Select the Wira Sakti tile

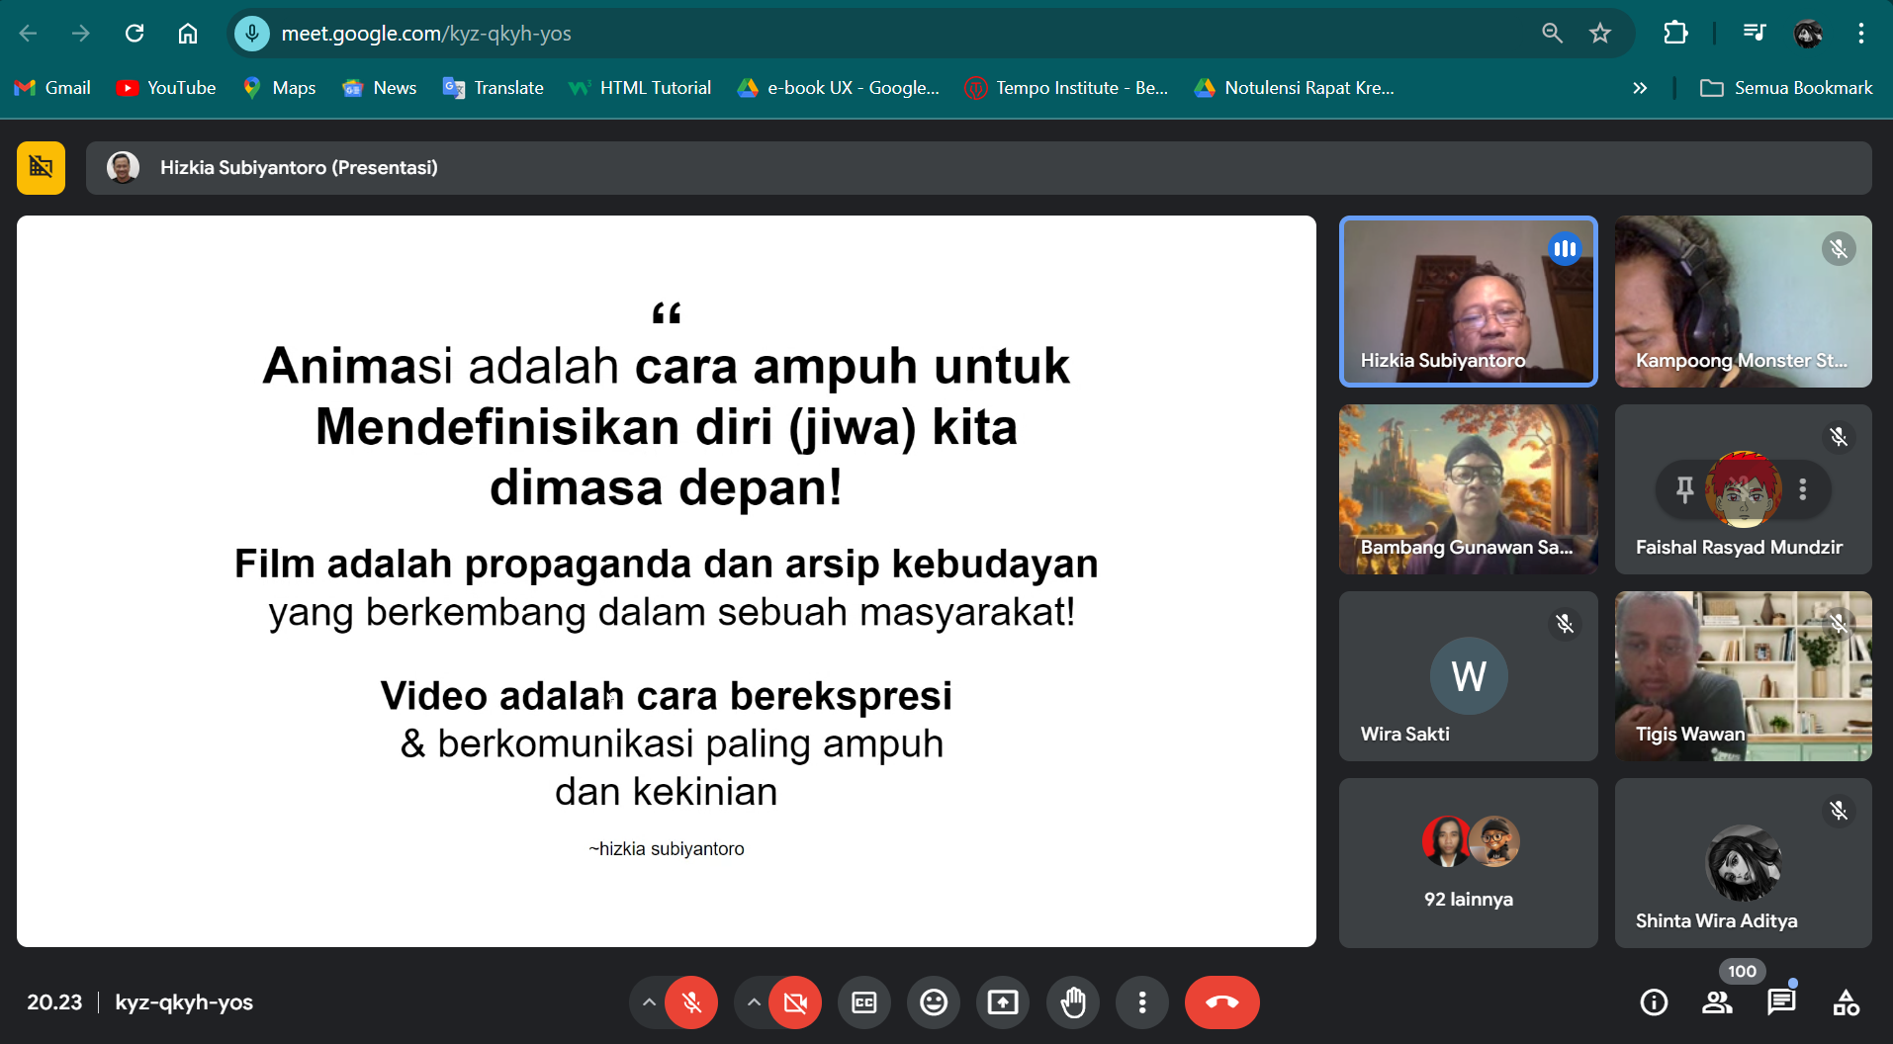1468,675
